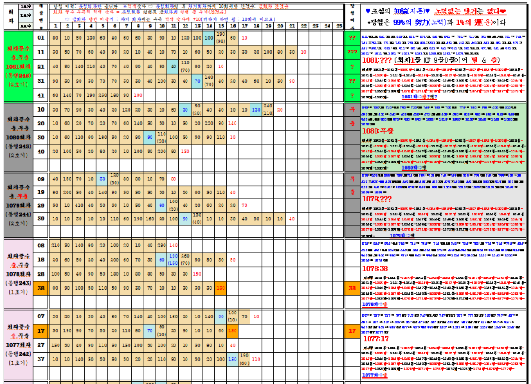This screenshot has width=531, height=384.
Task: Select column header 25
Action: coord(339,26)
